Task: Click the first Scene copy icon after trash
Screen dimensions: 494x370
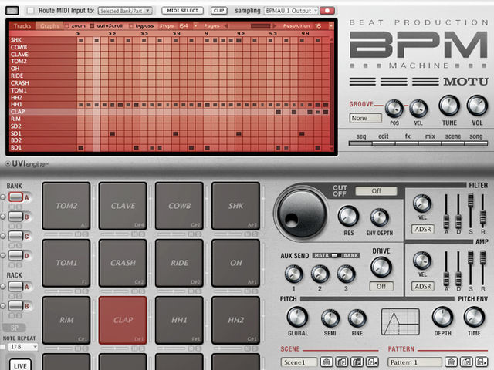Action: (x=342, y=362)
